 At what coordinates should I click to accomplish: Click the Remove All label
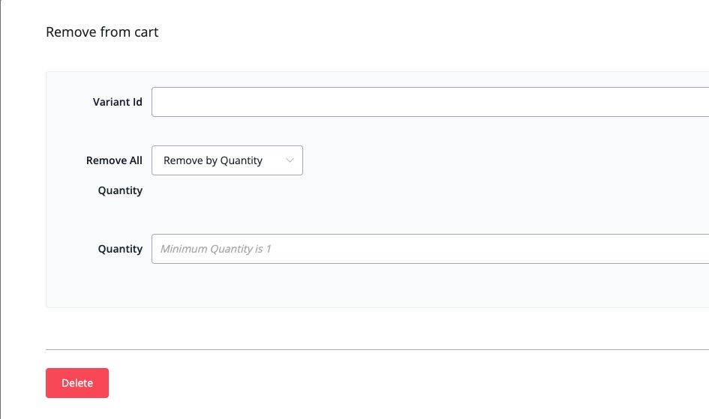[114, 160]
